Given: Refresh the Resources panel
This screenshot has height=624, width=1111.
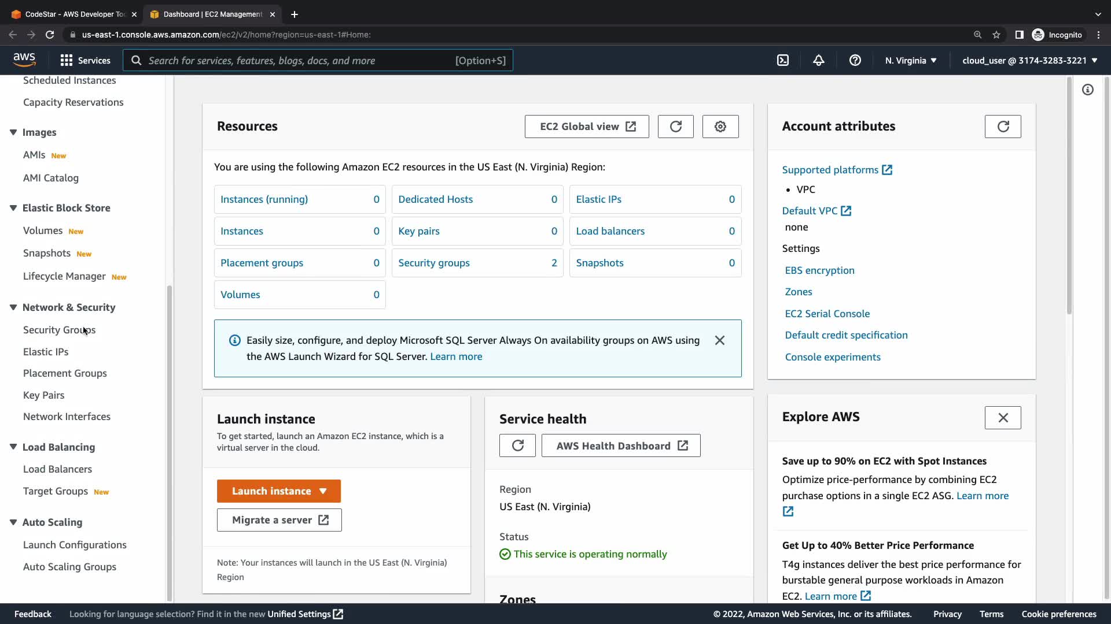Looking at the screenshot, I should (675, 127).
